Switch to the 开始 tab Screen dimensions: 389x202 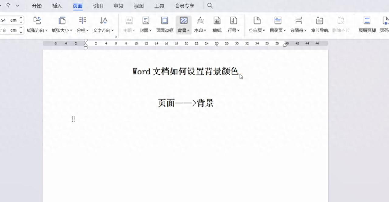point(37,6)
